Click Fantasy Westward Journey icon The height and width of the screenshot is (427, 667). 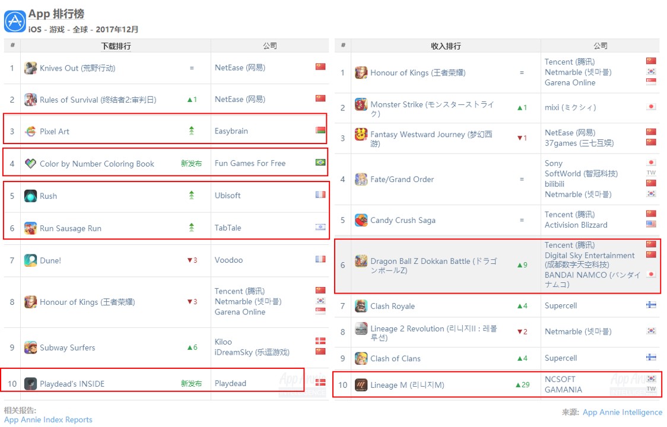361,134
